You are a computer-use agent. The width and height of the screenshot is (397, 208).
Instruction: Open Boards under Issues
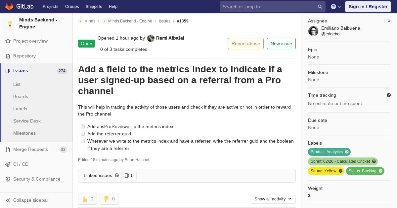(x=21, y=96)
